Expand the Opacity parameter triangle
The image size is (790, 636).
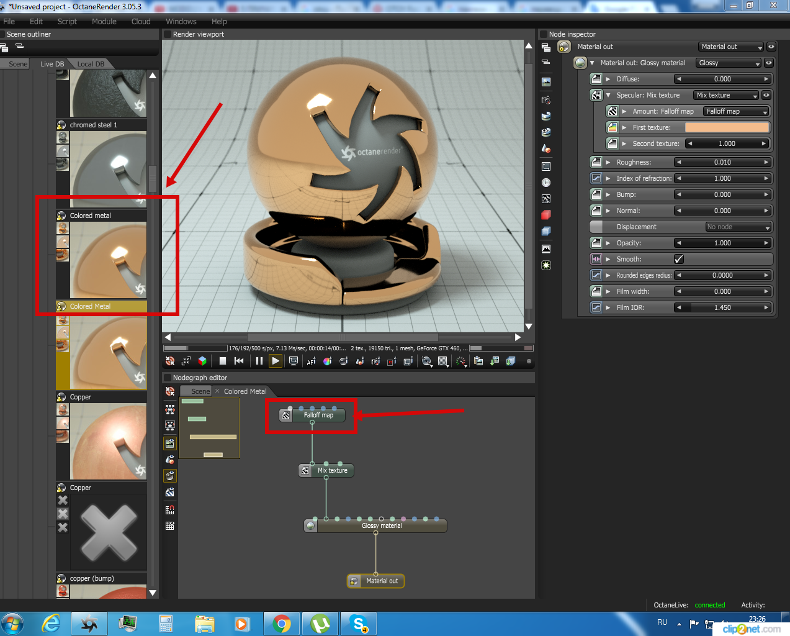click(608, 243)
